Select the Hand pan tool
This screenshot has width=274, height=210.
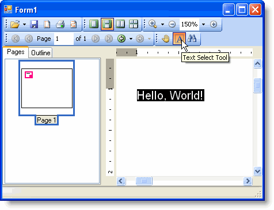[x=166, y=39]
